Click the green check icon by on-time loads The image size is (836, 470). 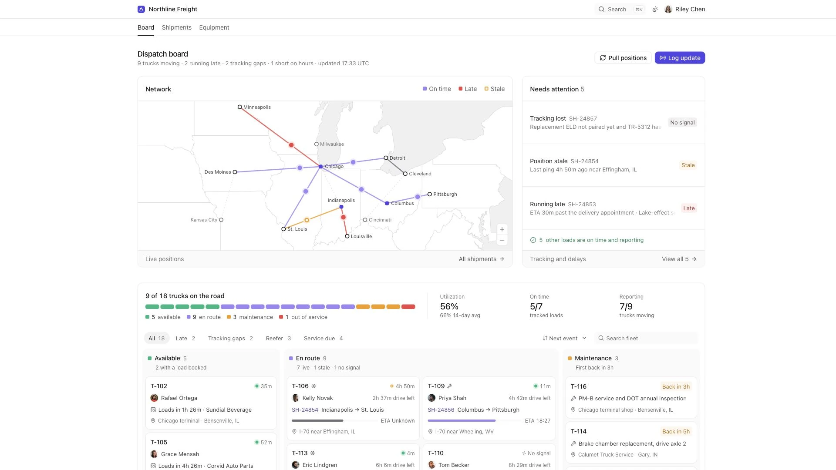(533, 240)
